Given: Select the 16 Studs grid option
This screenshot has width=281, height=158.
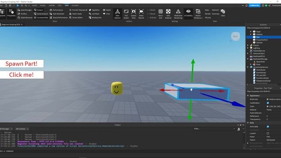Looking at the screenshot, I should pos(151,18).
